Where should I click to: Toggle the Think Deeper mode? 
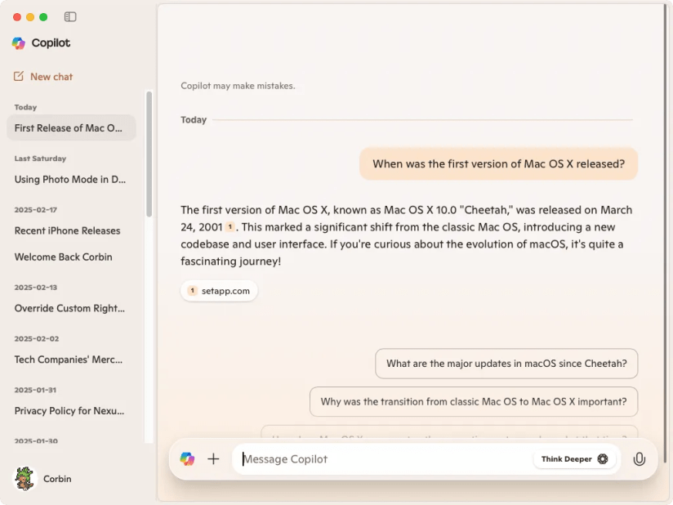tap(574, 458)
